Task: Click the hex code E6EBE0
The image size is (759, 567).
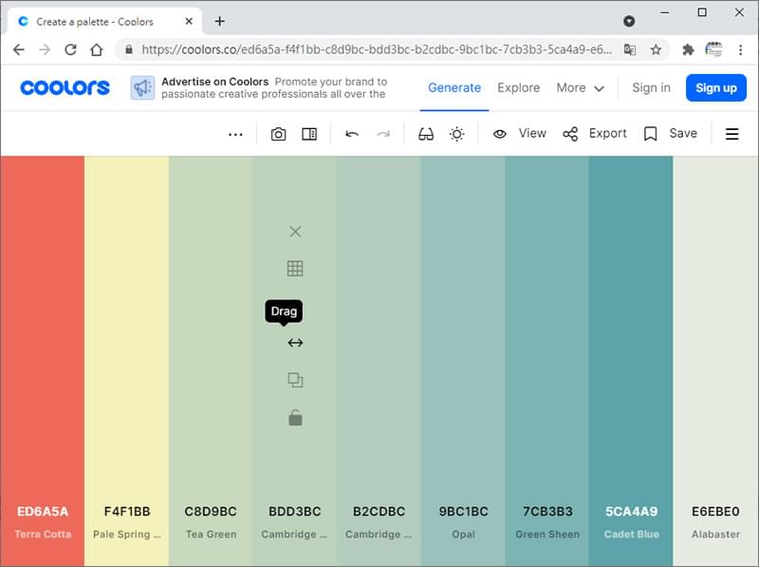Action: tap(715, 511)
